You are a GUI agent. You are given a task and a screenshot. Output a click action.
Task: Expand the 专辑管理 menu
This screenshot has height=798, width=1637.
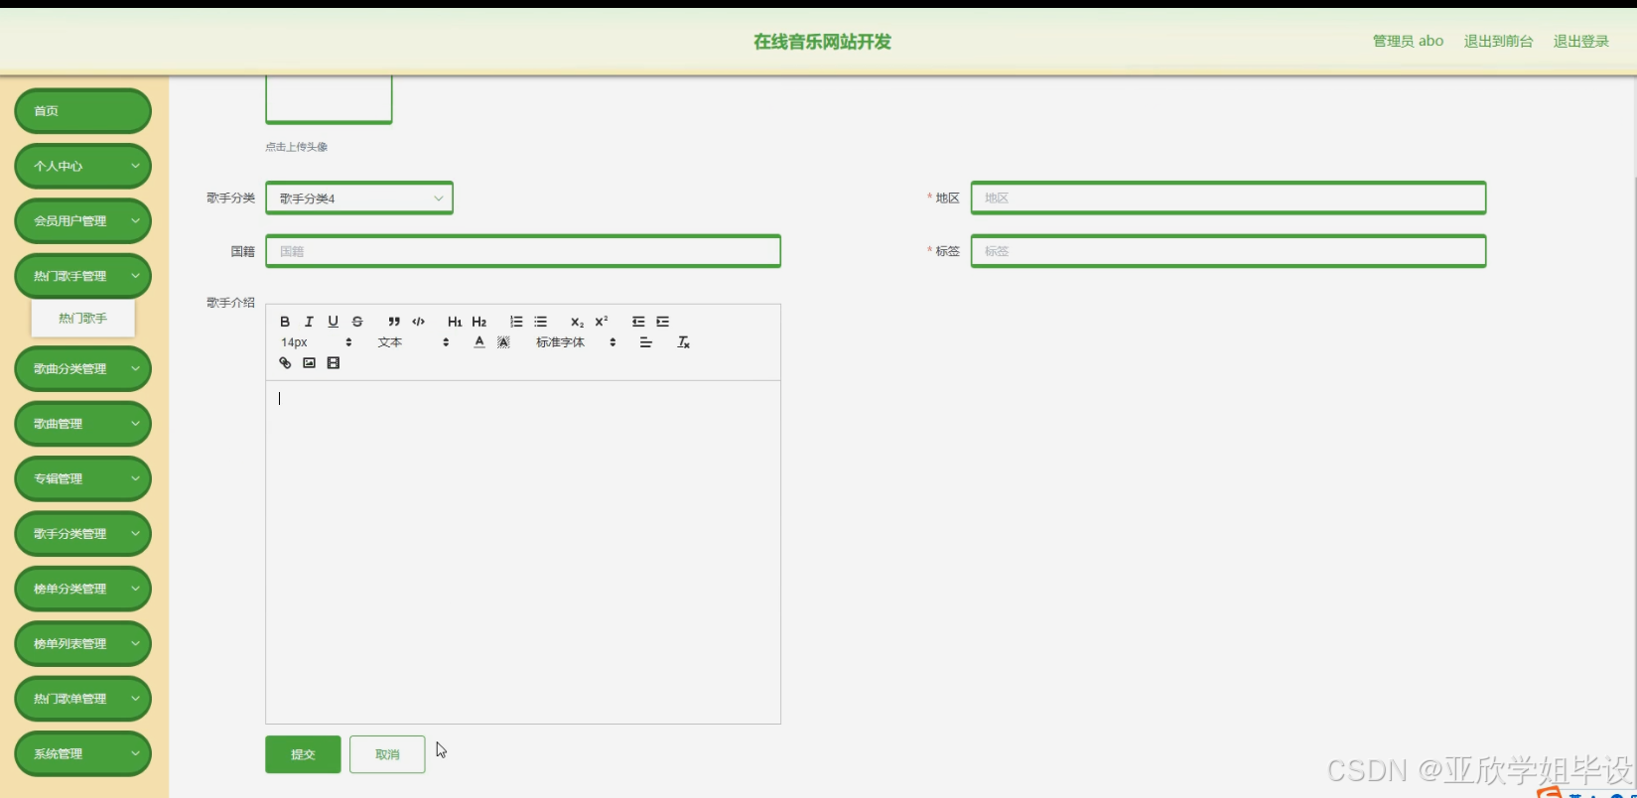[82, 478]
